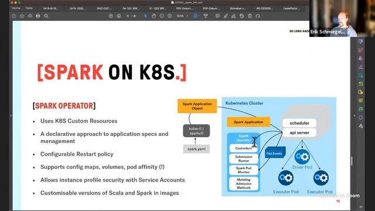This screenshot has height=211, width=375.
Task: Collapse the right tools pane arrow at bottom
Action: 361,207
